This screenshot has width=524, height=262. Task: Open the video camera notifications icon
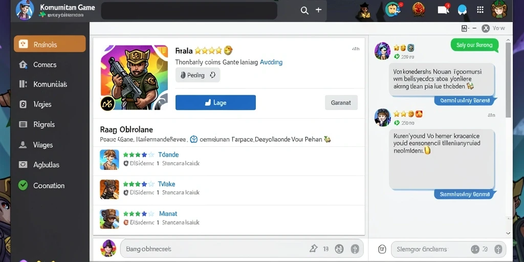[444, 9]
